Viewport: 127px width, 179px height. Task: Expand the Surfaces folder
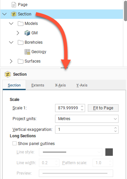(11, 61)
